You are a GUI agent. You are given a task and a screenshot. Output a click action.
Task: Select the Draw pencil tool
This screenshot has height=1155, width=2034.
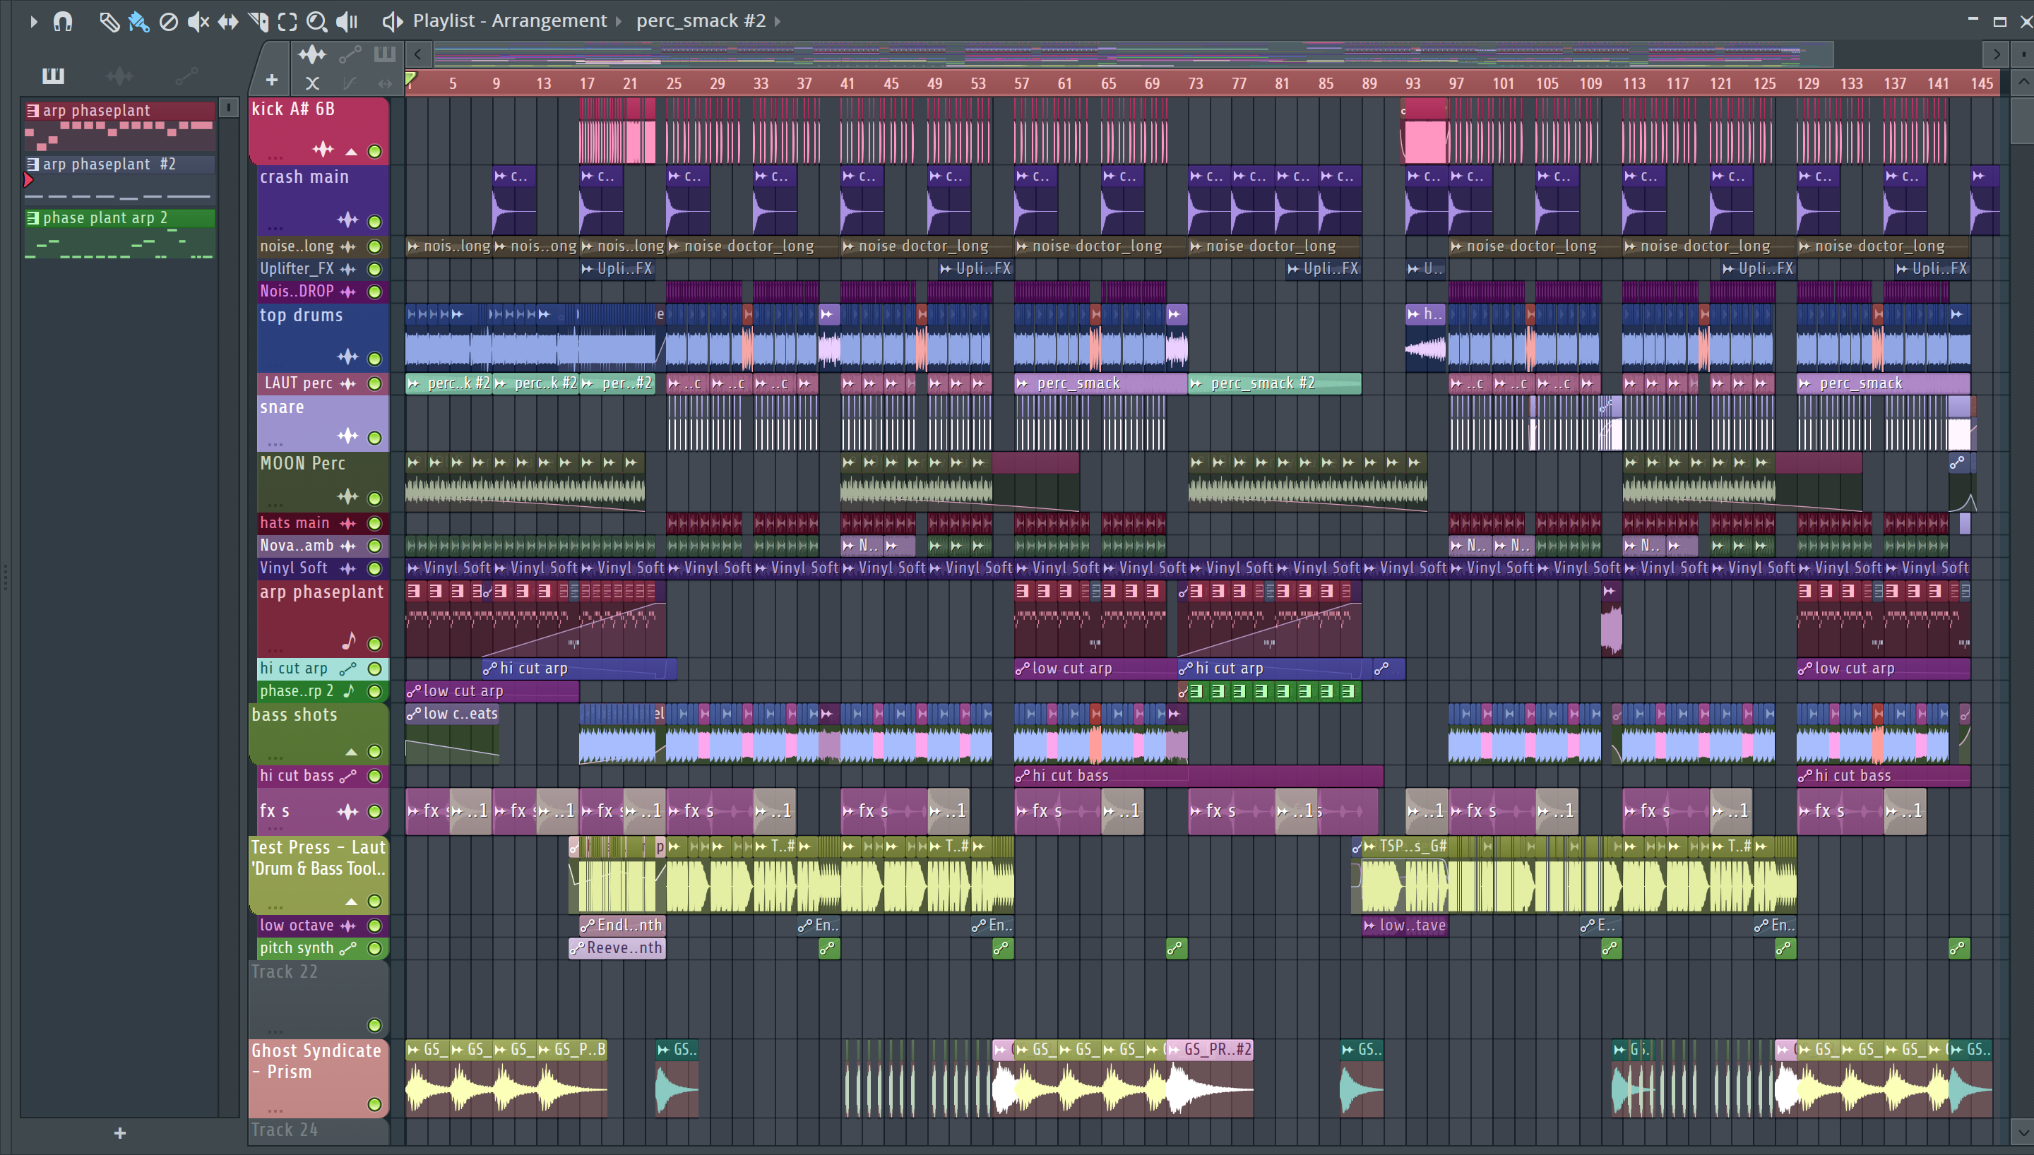pyautogui.click(x=109, y=21)
